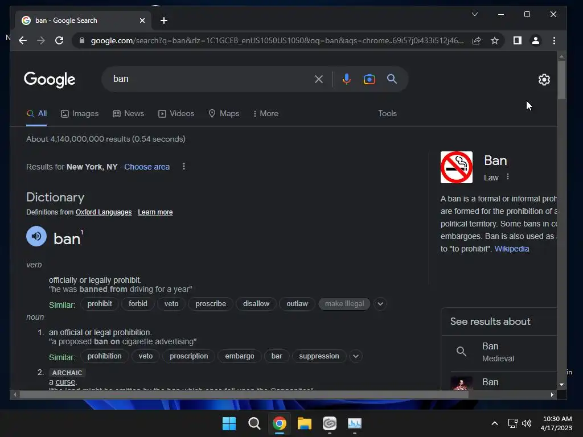The height and width of the screenshot is (437, 583).
Task: Open the more options next to Choose area
Action: pos(184,167)
